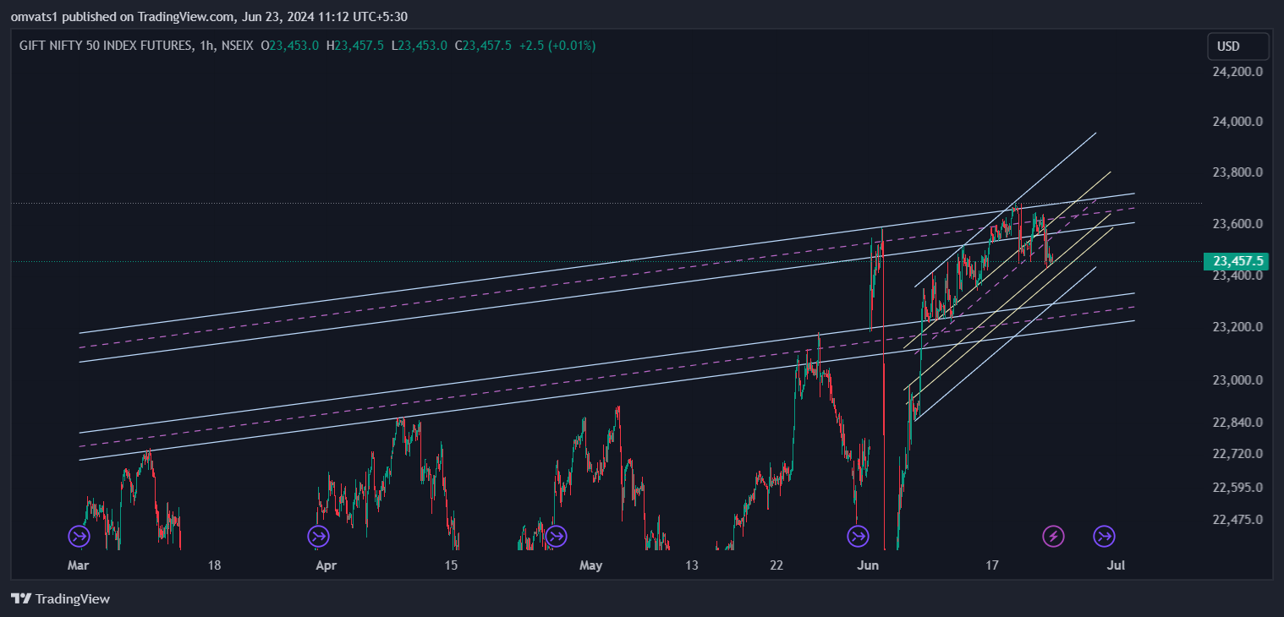Click the low price value L23,453.0
The height and width of the screenshot is (617, 1284).
coord(419,46)
